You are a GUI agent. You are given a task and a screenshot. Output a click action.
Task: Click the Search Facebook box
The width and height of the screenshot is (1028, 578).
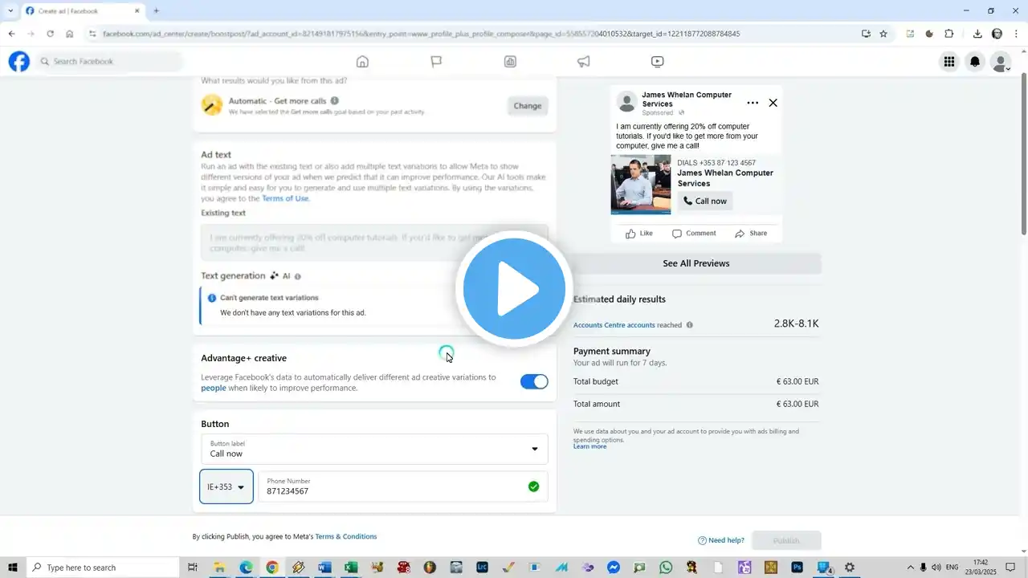point(108,62)
